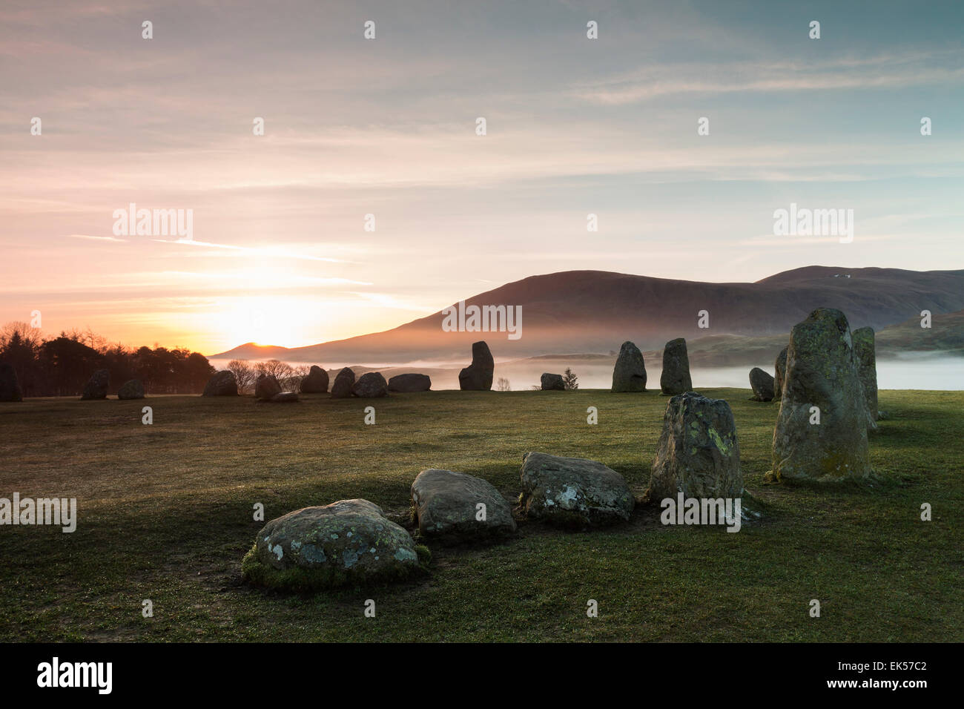Click the alamy logo in the bottom bar
This screenshot has width=964, height=709.
coord(75,676)
